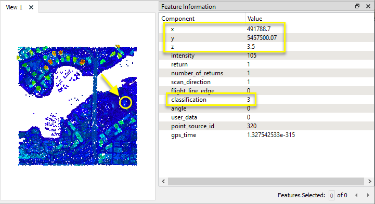Click the horizontal scrollbar's left arrow
This screenshot has height=204, width=375.
coord(164,181)
